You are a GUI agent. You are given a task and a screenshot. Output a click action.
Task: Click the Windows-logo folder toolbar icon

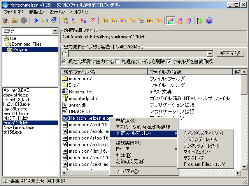[105, 21]
